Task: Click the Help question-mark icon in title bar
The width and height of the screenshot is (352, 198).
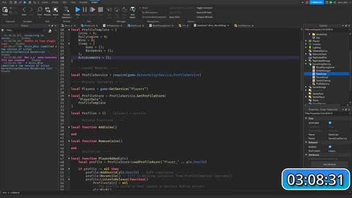Action: click(x=327, y=2)
